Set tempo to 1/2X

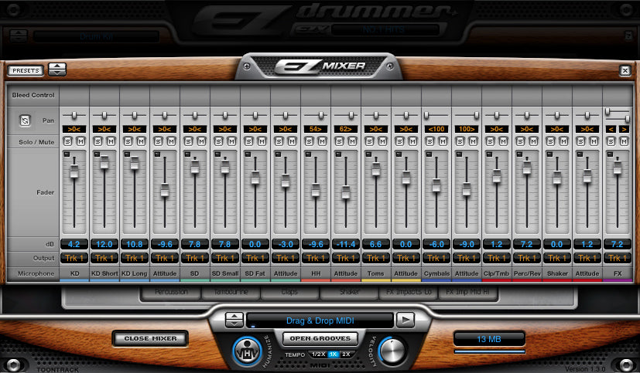(318, 354)
